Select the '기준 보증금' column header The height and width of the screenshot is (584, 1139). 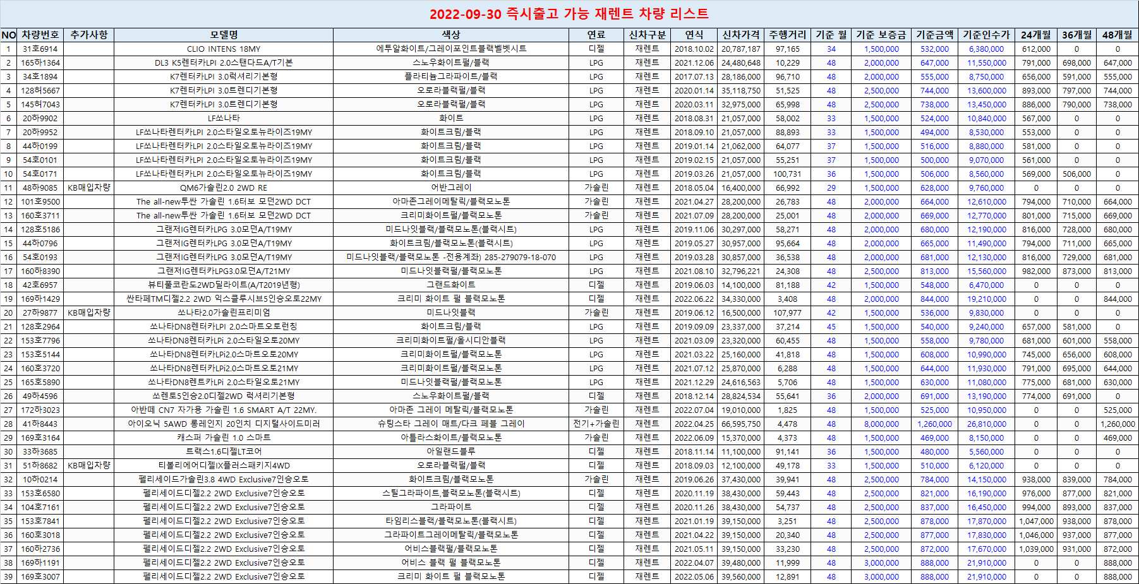click(881, 35)
